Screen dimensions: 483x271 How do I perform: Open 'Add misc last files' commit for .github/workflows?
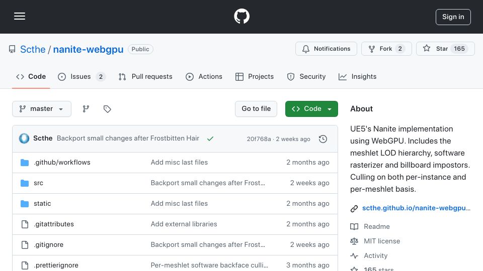point(179,162)
